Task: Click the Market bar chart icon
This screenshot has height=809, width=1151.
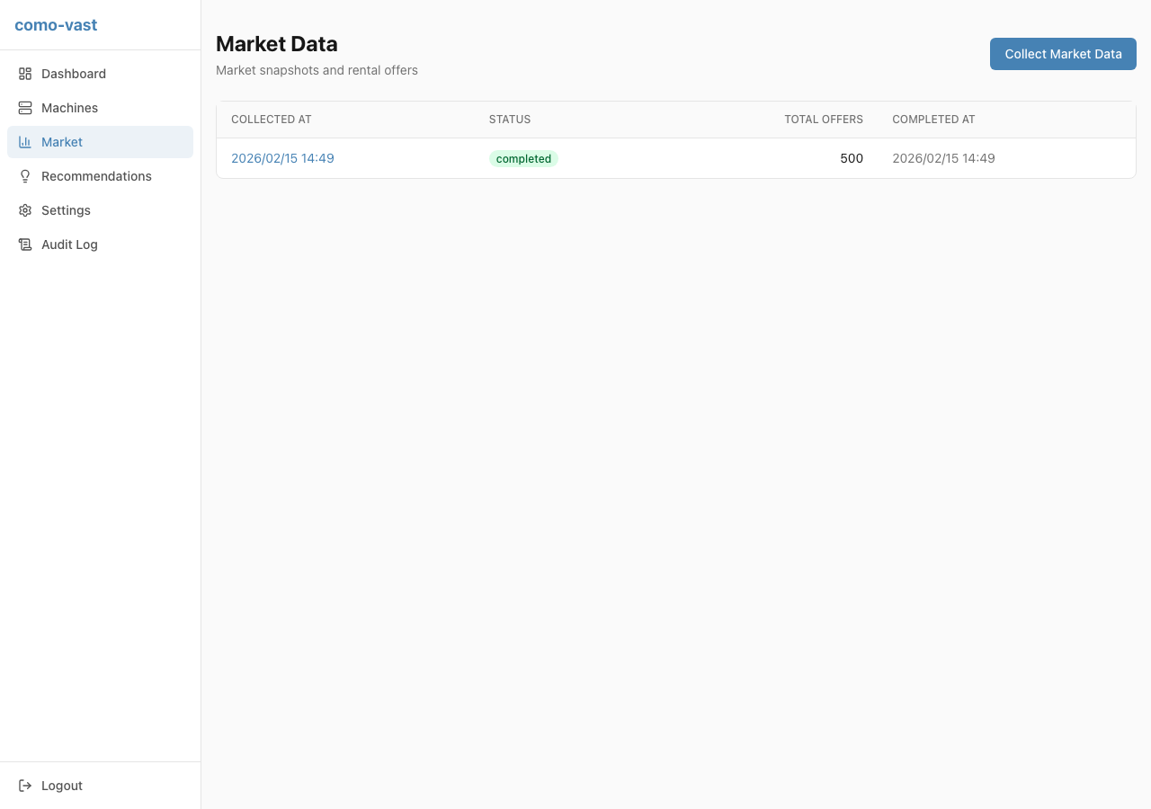Action: click(25, 142)
